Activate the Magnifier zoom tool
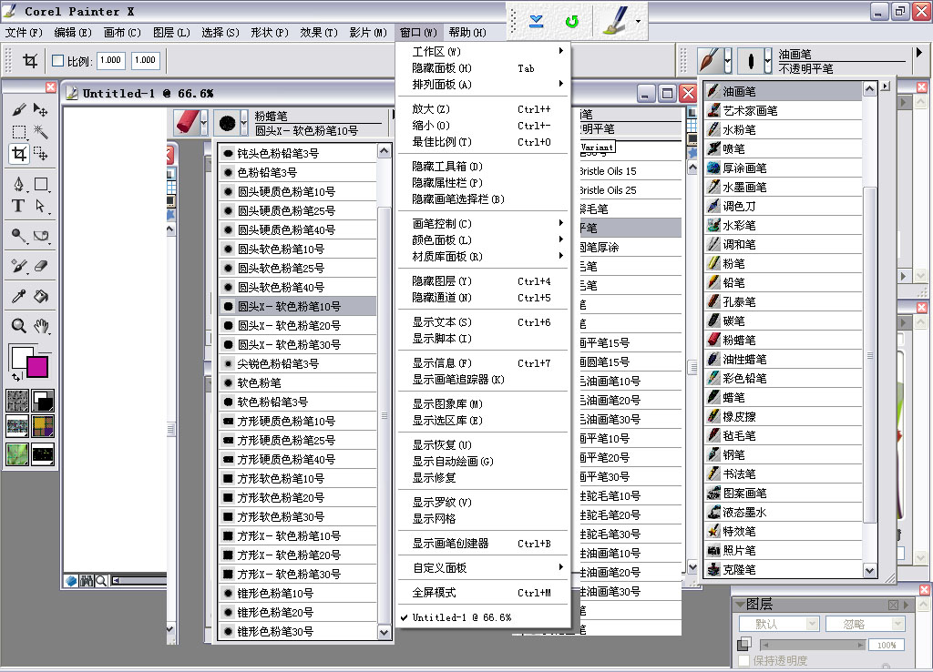Screen dimensions: 933x672 [18, 326]
